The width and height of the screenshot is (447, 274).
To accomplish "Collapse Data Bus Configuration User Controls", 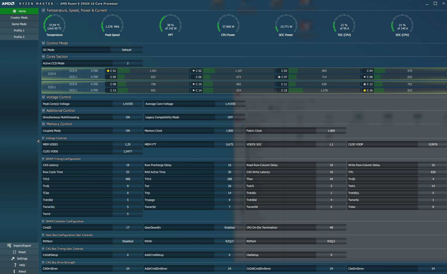I will click(43, 235).
